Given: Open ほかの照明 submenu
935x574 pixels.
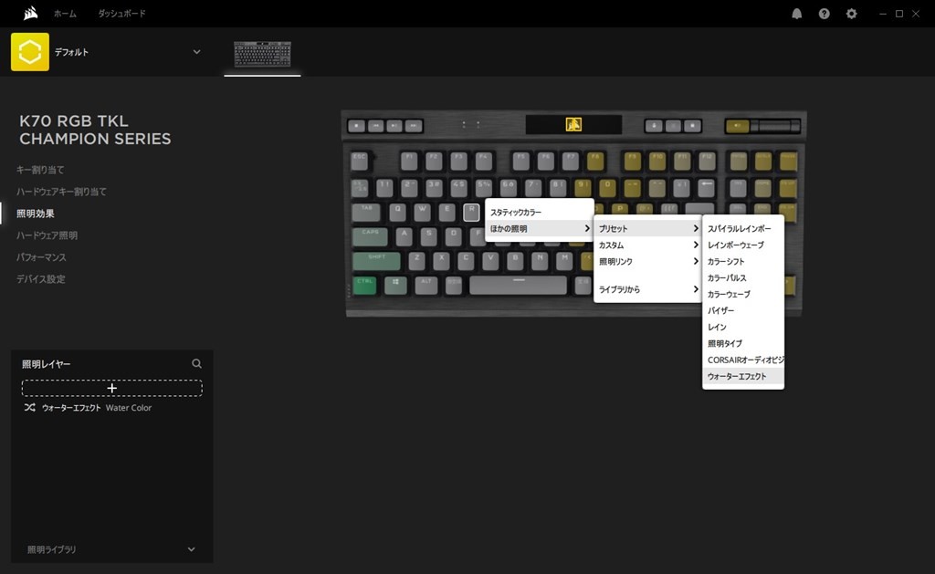Looking at the screenshot, I should [539, 228].
